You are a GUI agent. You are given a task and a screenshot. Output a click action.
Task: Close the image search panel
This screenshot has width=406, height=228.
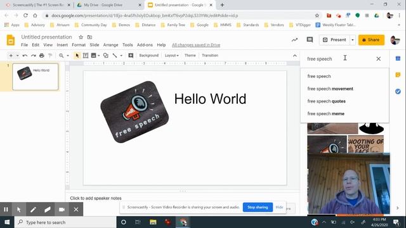378,59
